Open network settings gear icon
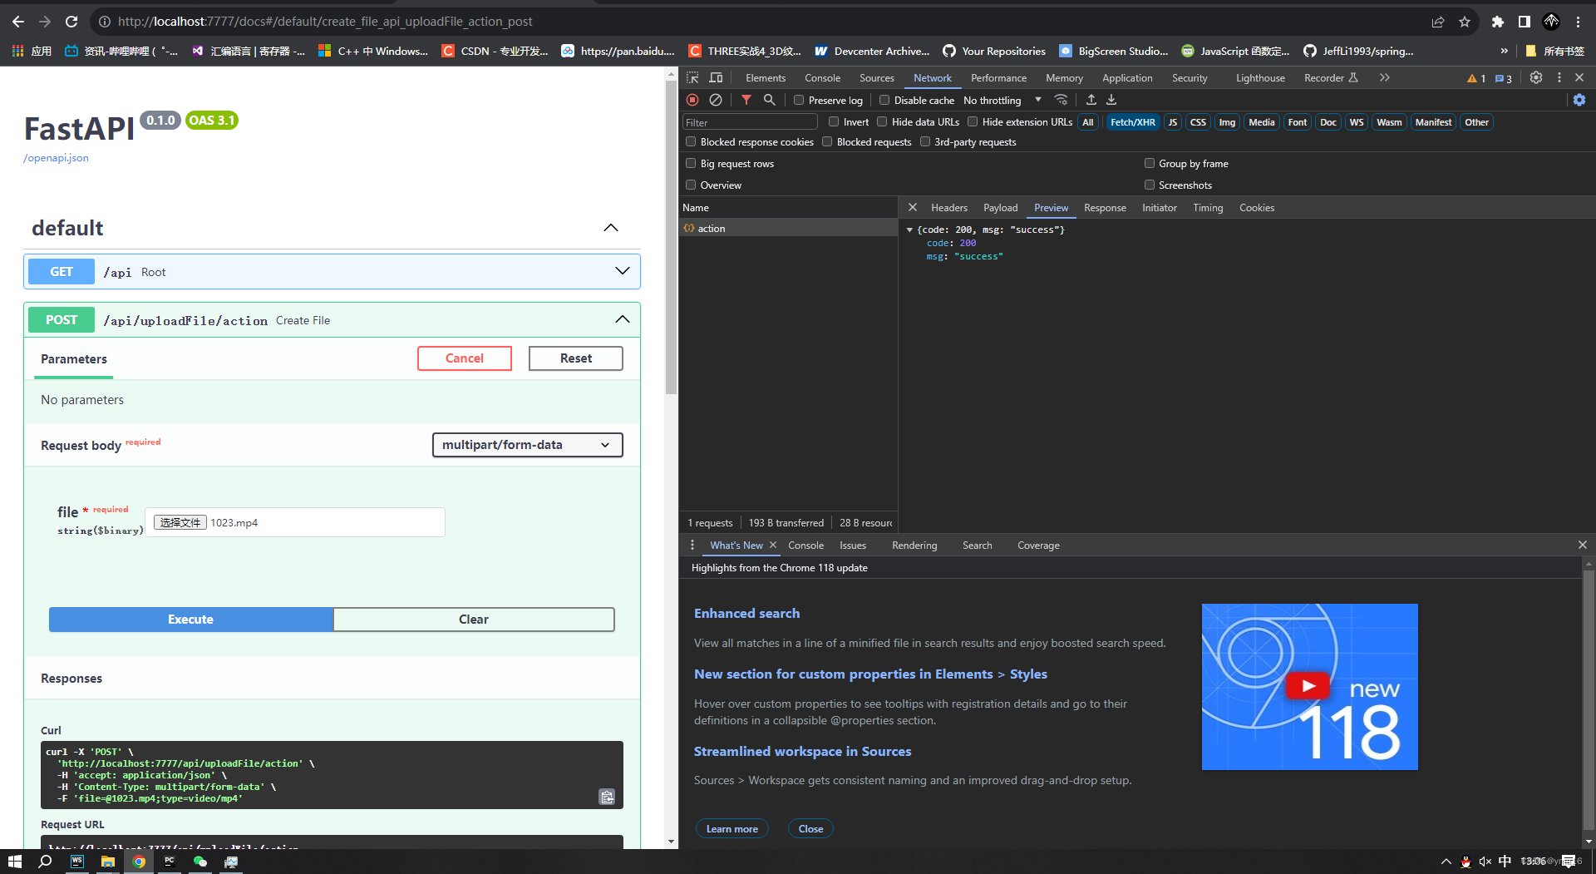The width and height of the screenshot is (1596, 874). coord(1579,100)
